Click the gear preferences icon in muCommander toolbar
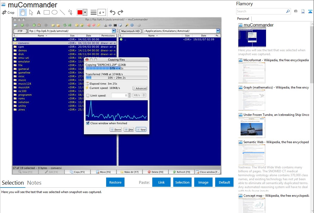 [139, 25]
